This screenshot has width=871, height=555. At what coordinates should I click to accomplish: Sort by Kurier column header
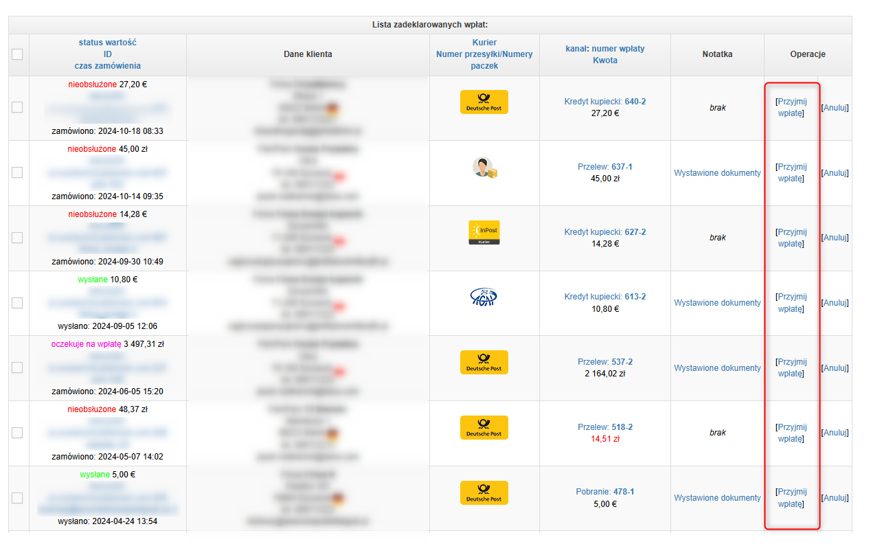(484, 43)
